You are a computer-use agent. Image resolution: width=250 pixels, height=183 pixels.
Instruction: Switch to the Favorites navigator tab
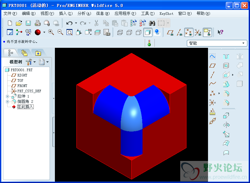tap(38, 53)
